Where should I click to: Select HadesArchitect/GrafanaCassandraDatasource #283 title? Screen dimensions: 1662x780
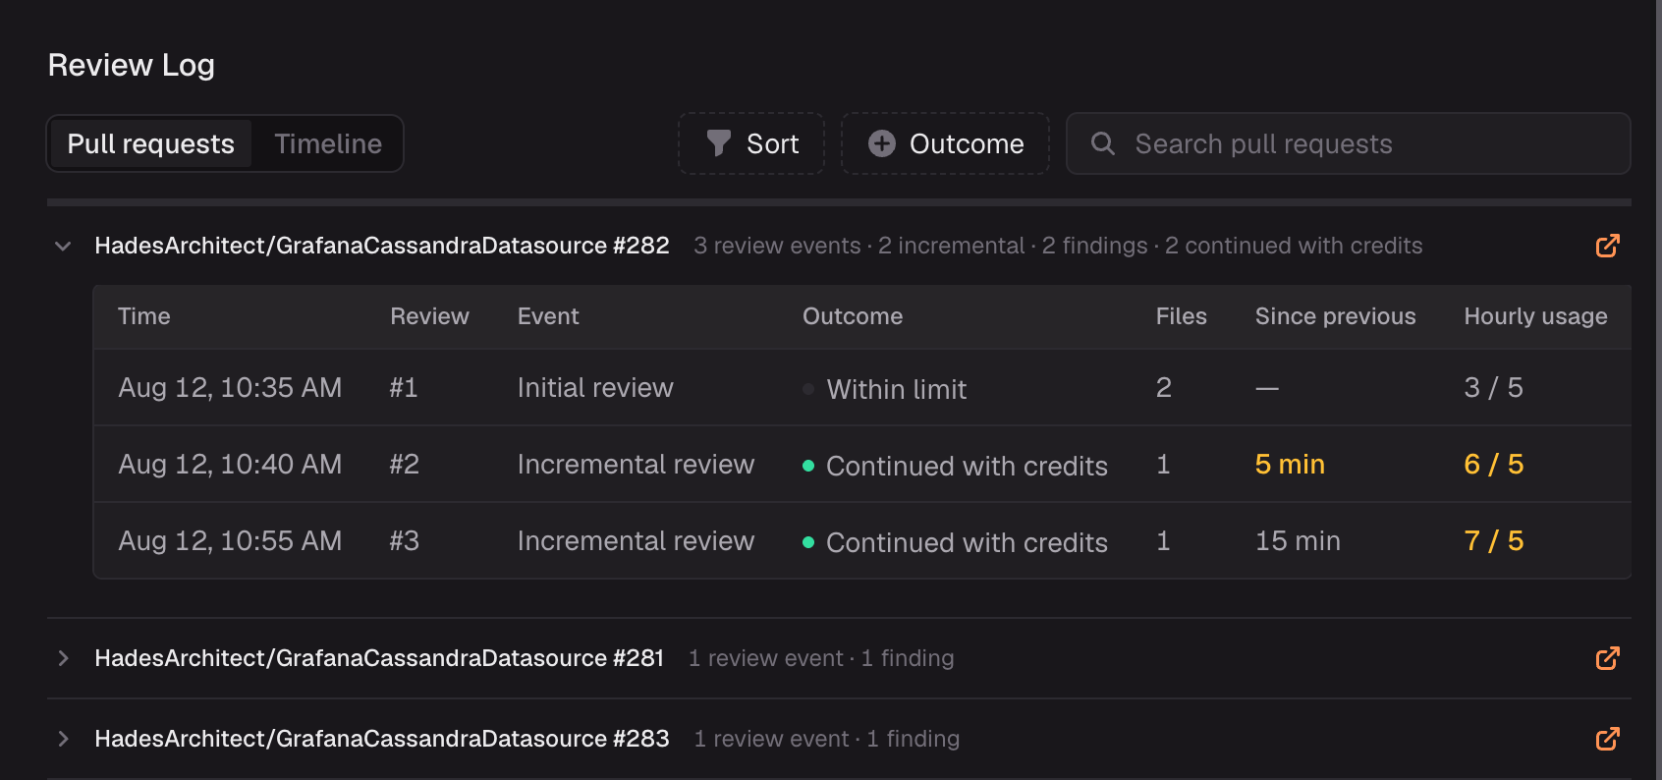click(x=382, y=739)
